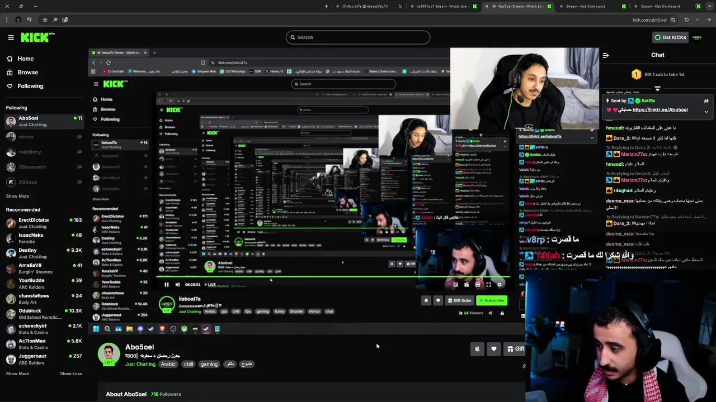Toggle the bell button next to Gift Subs
716x402 pixels.
tap(426, 300)
